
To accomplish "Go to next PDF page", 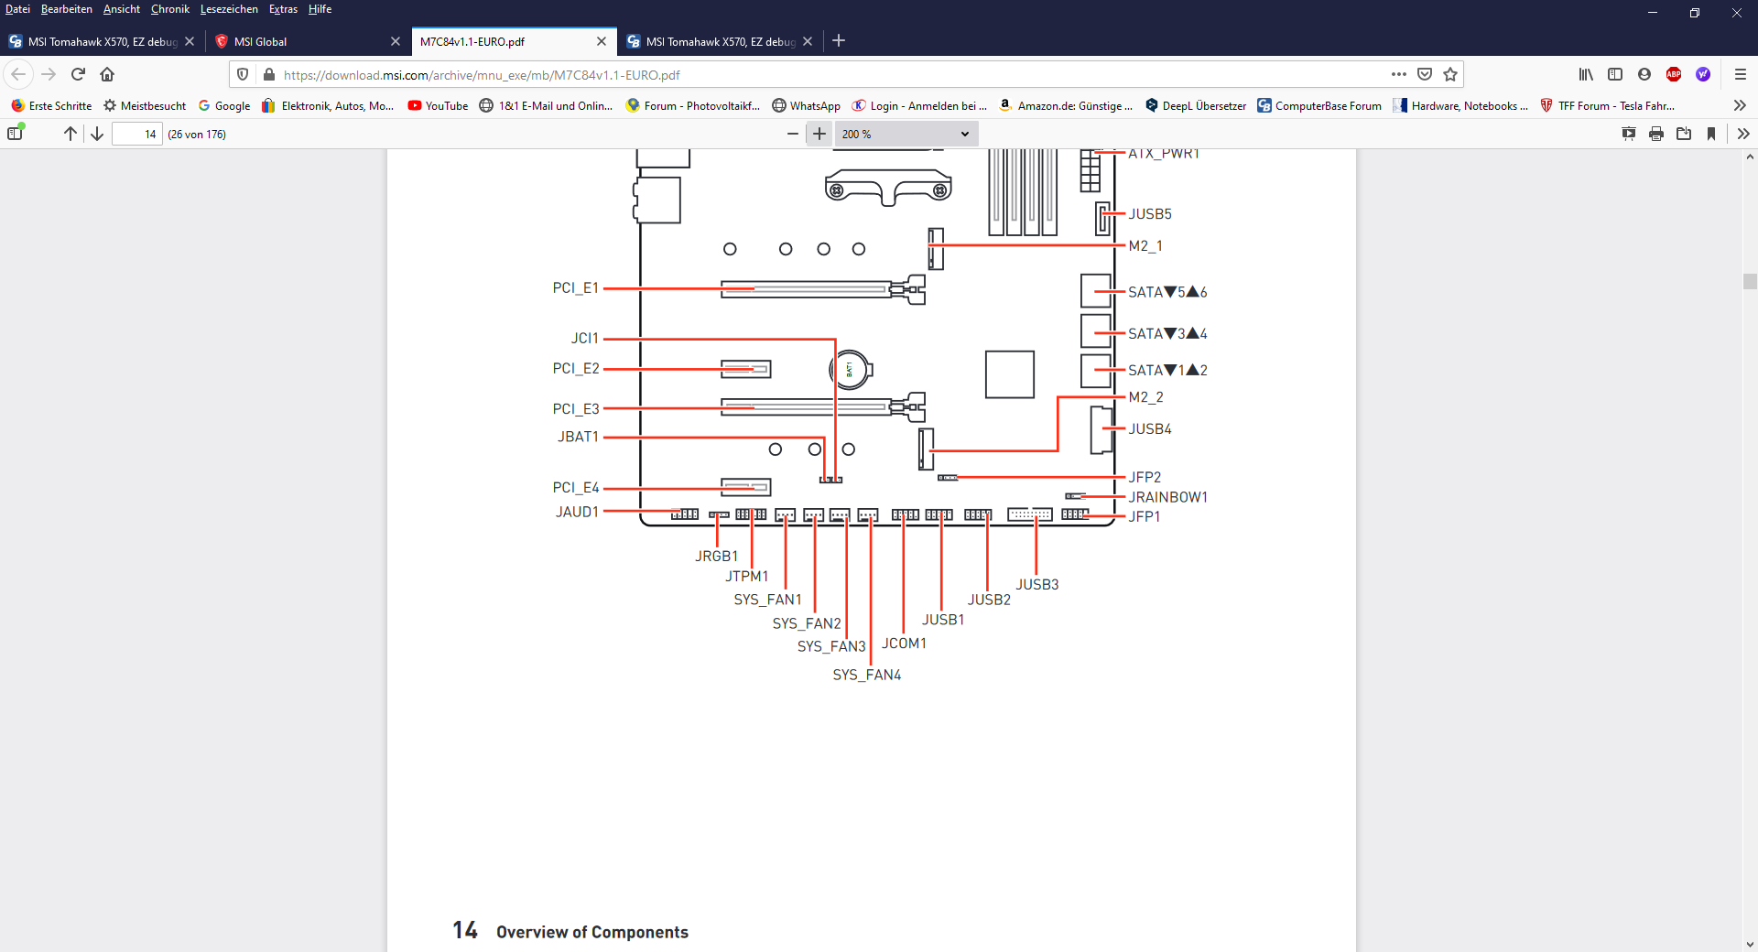I will (x=97, y=134).
